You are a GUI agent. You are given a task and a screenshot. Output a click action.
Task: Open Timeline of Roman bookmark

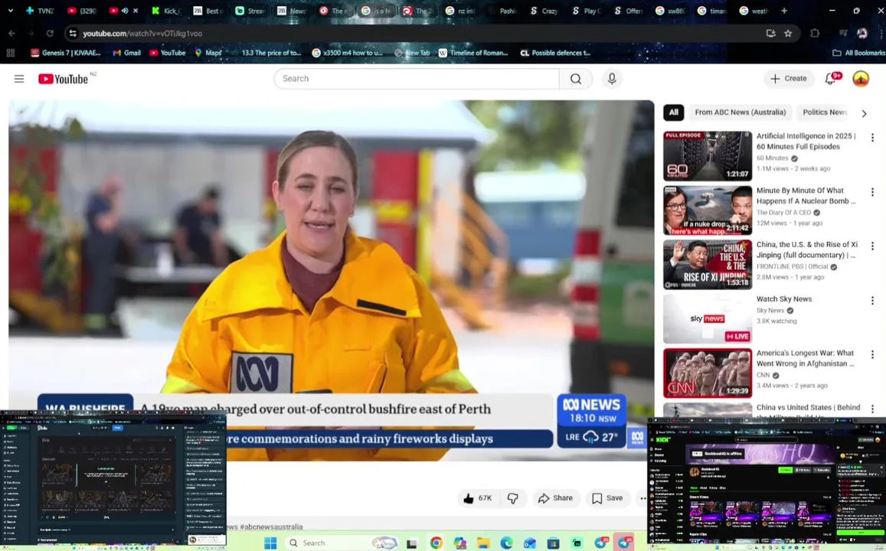(x=473, y=53)
